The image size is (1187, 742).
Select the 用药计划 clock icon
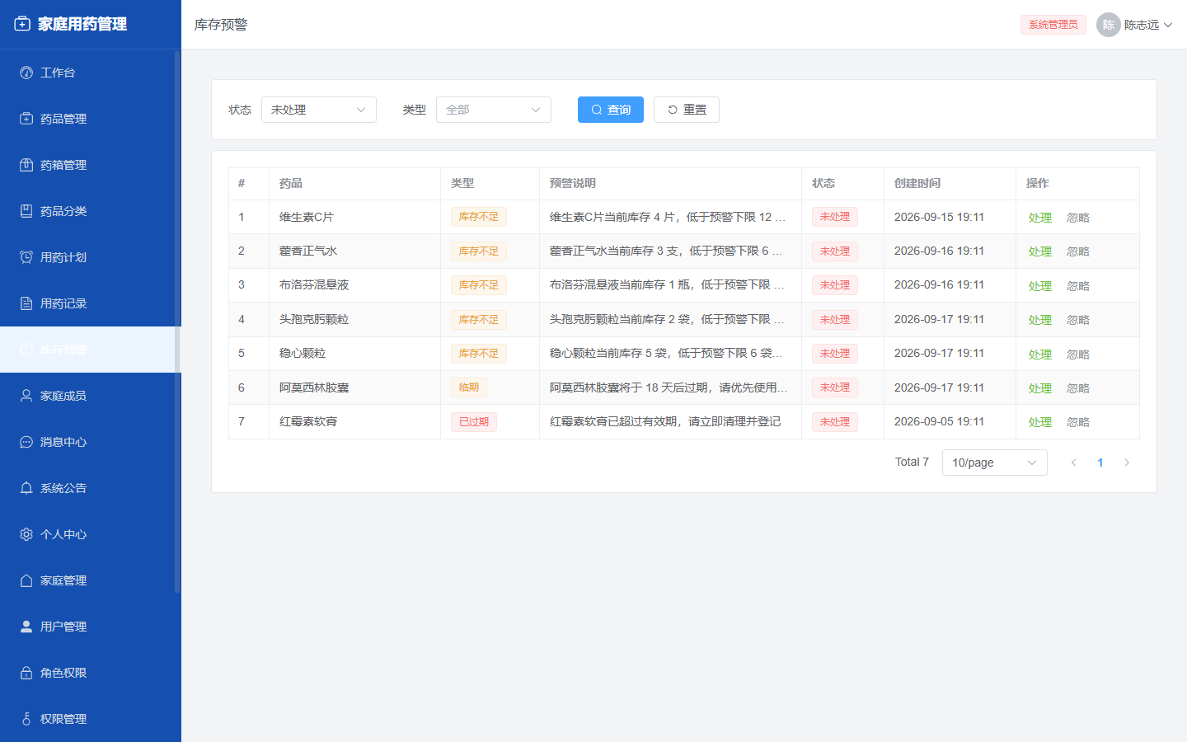point(26,257)
